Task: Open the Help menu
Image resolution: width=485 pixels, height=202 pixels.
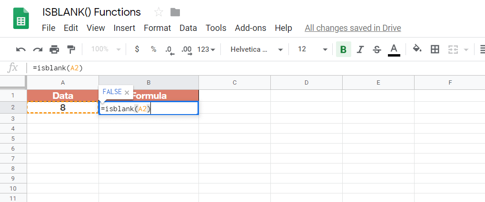Action: (283, 28)
